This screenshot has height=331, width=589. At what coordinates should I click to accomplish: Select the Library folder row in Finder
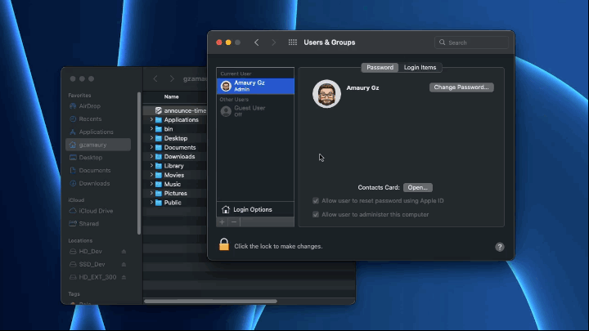pyautogui.click(x=175, y=165)
